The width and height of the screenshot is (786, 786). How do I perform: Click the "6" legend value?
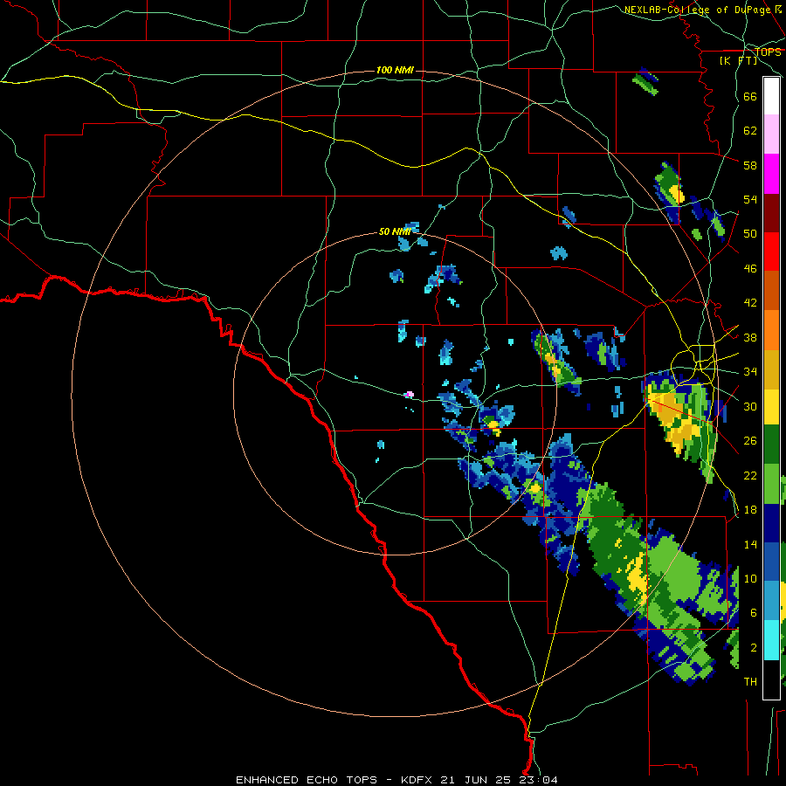pos(753,612)
